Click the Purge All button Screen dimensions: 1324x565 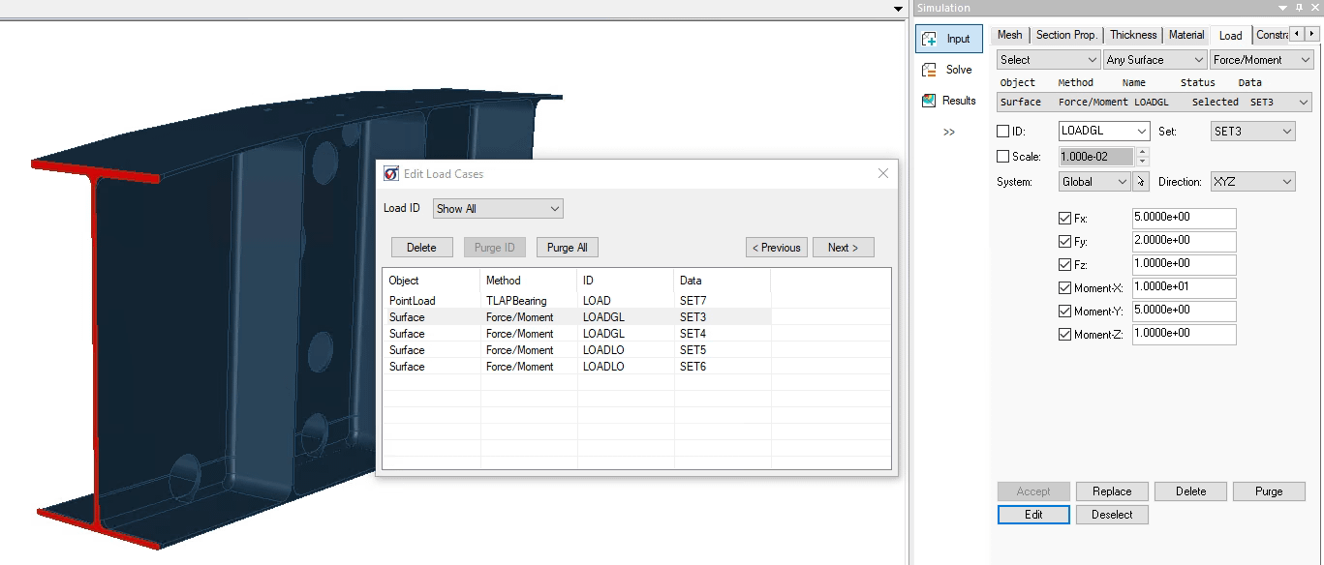click(x=567, y=248)
